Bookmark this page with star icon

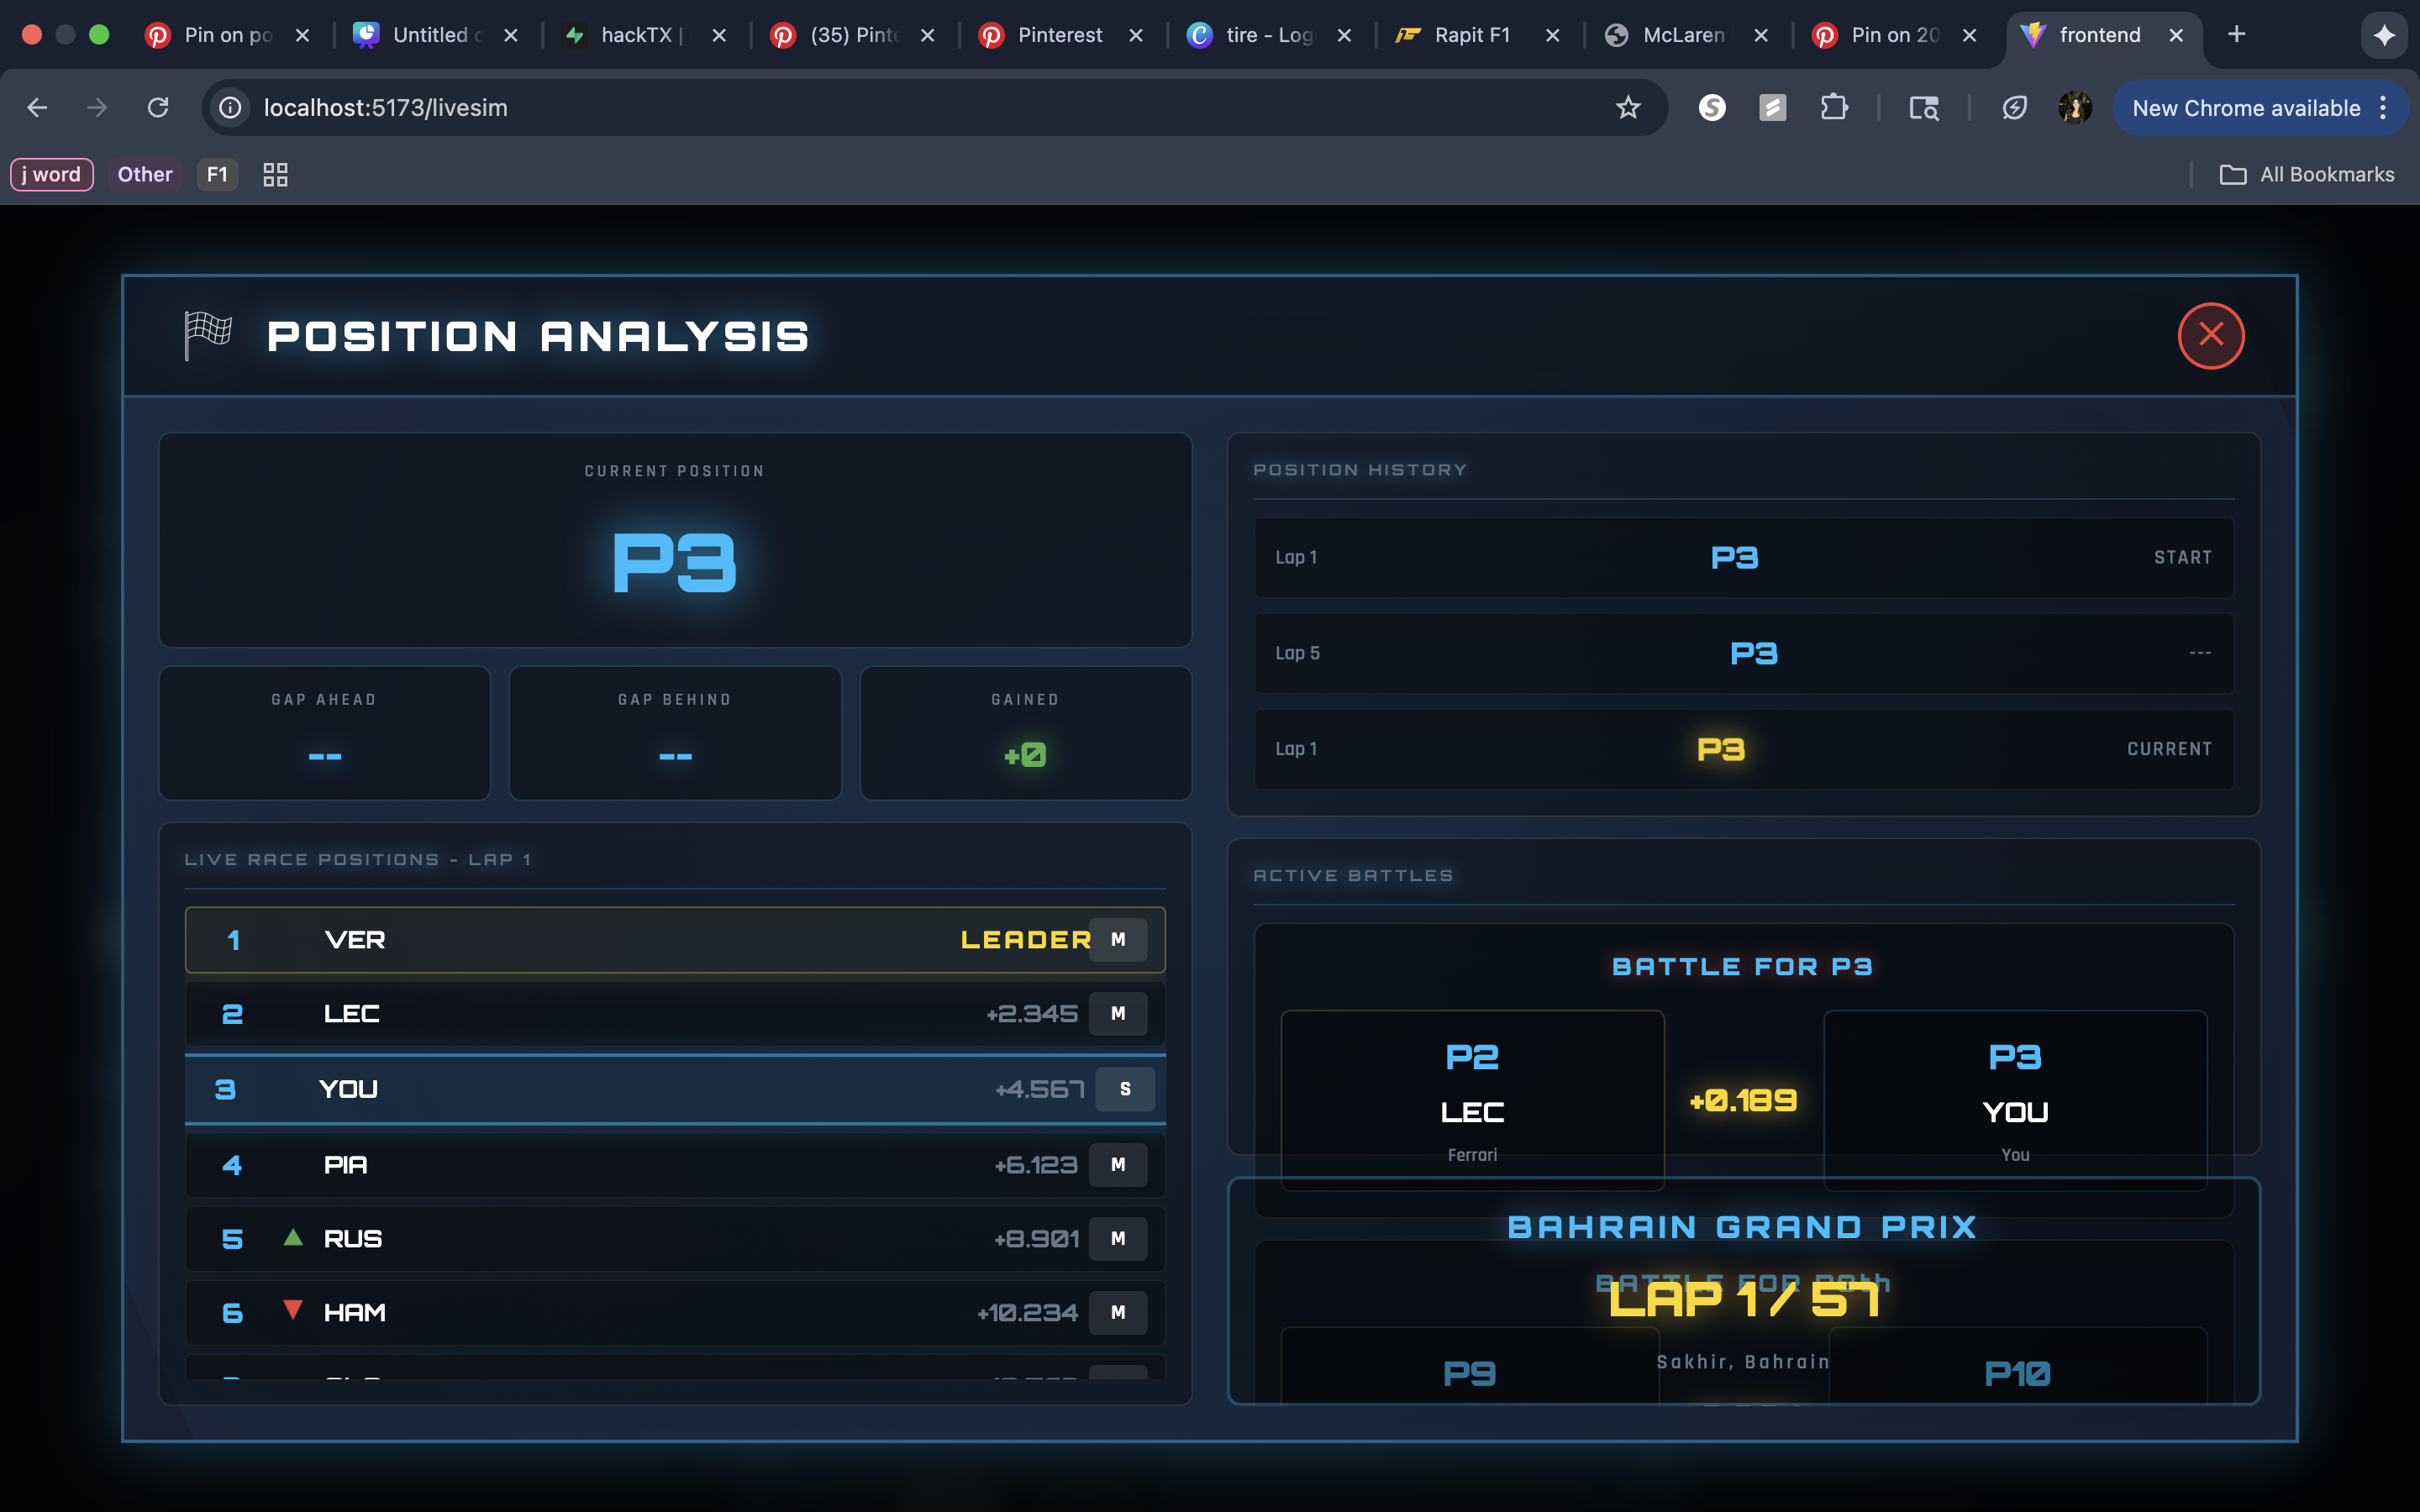1627,108
